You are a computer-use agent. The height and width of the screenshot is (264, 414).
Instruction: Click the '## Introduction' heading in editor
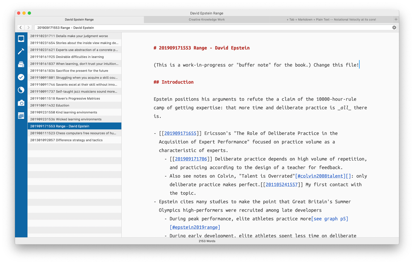[x=174, y=82]
